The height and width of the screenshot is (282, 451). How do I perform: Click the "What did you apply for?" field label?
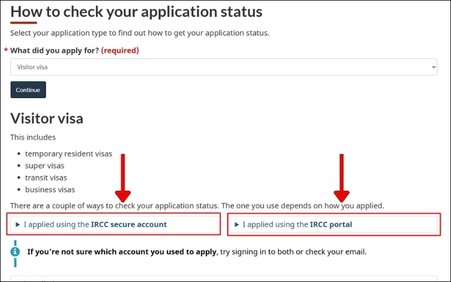click(x=54, y=50)
